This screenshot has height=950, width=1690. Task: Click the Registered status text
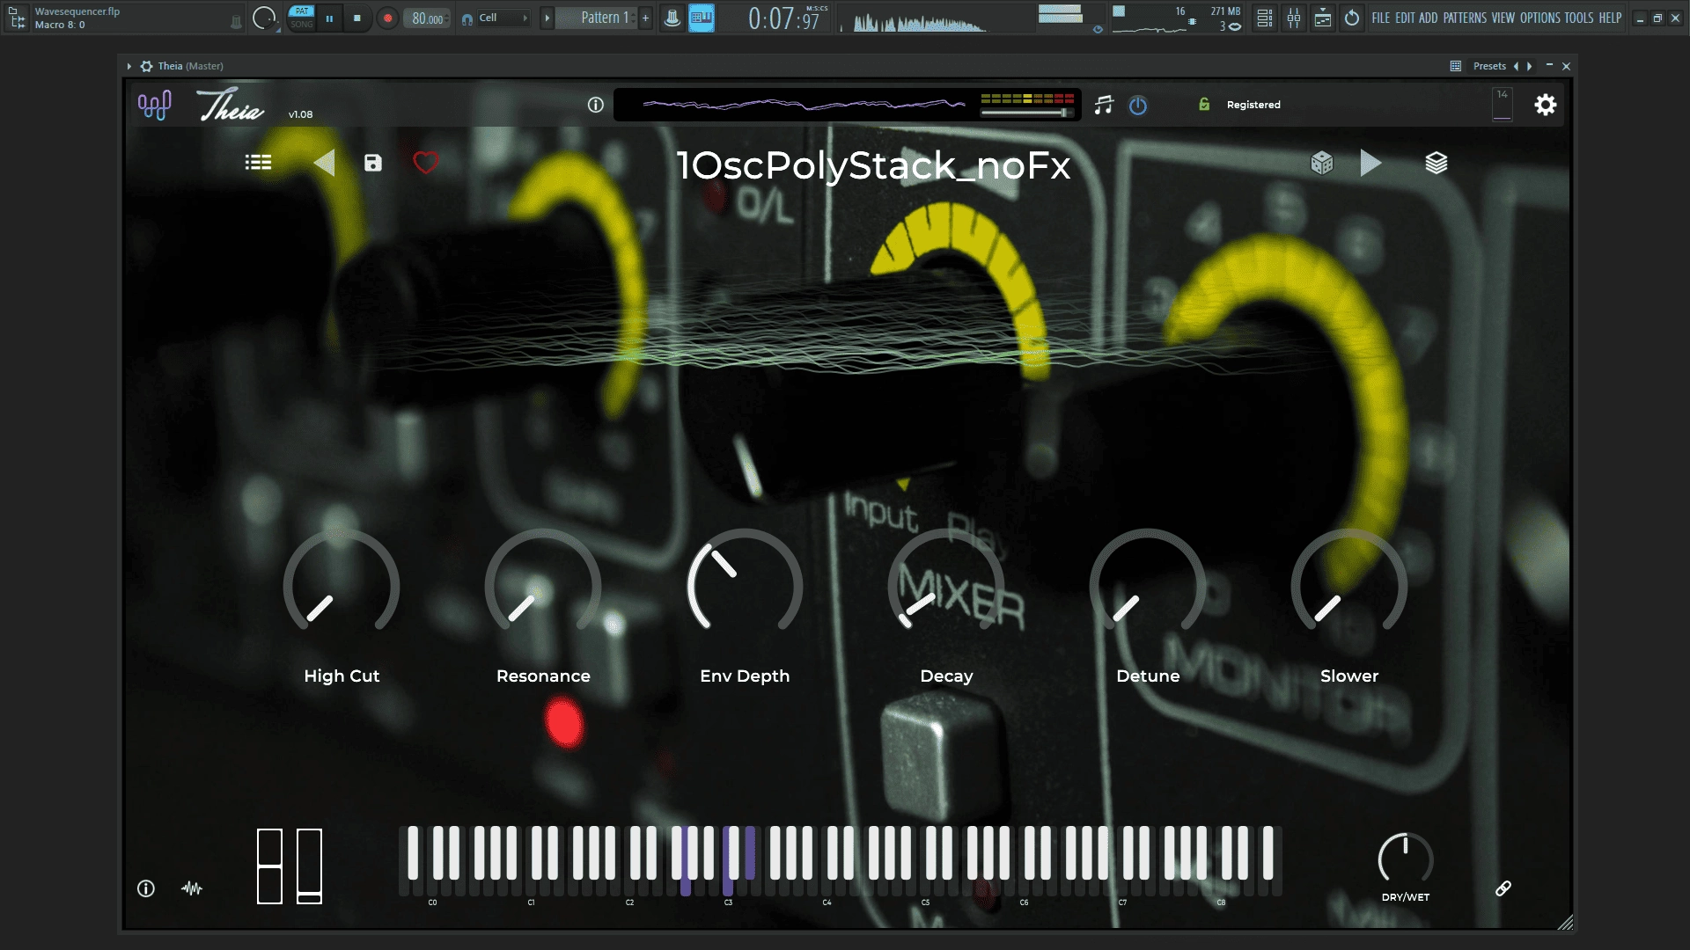point(1253,105)
